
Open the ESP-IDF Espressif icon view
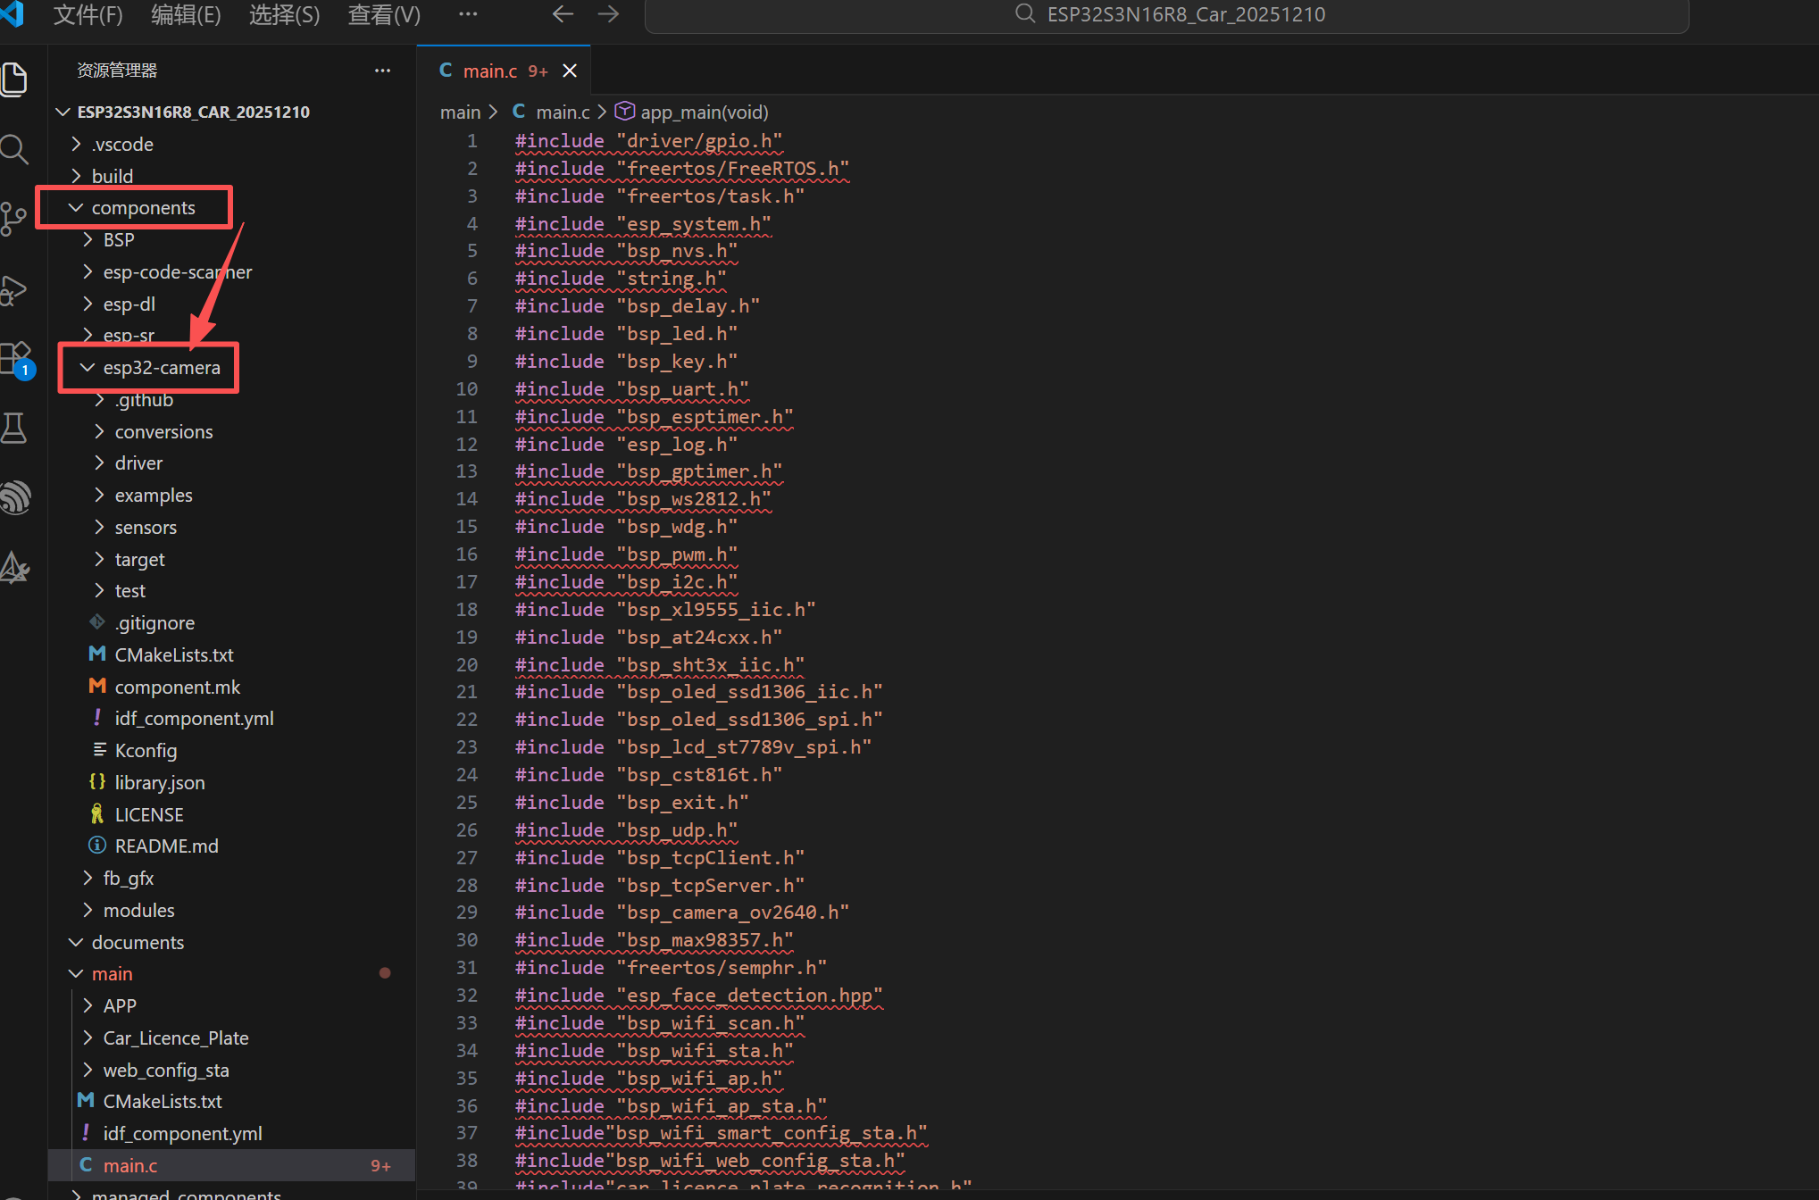[15, 497]
